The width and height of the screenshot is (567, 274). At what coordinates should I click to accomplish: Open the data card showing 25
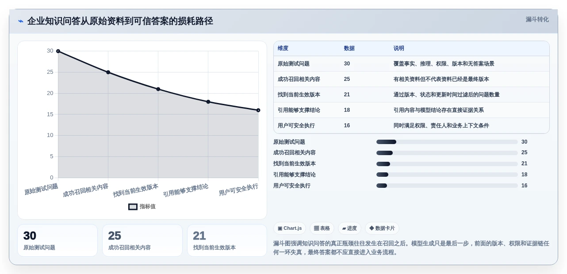coord(142,240)
